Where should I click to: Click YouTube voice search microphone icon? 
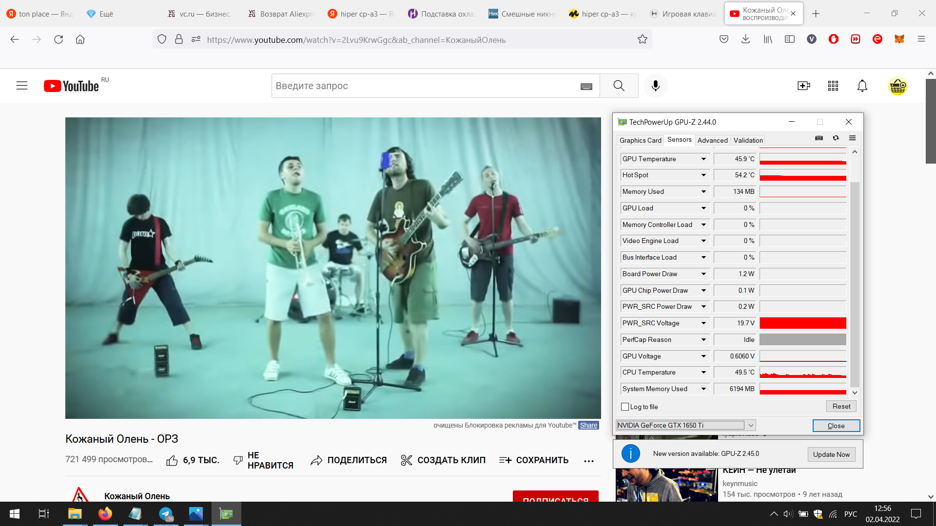click(x=655, y=86)
